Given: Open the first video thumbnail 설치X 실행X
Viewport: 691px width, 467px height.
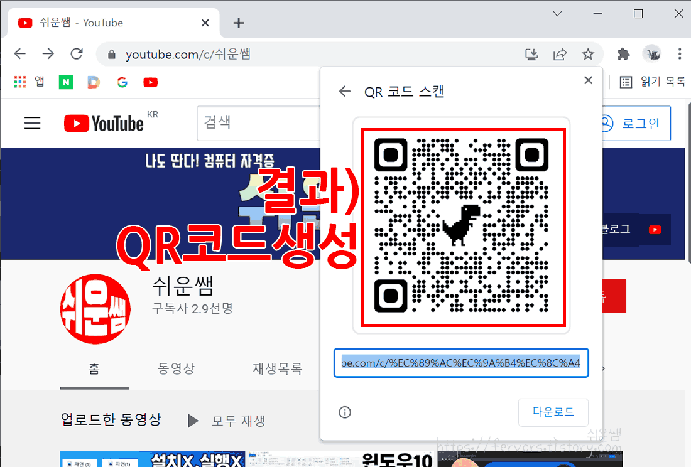Looking at the screenshot, I should click(153, 459).
